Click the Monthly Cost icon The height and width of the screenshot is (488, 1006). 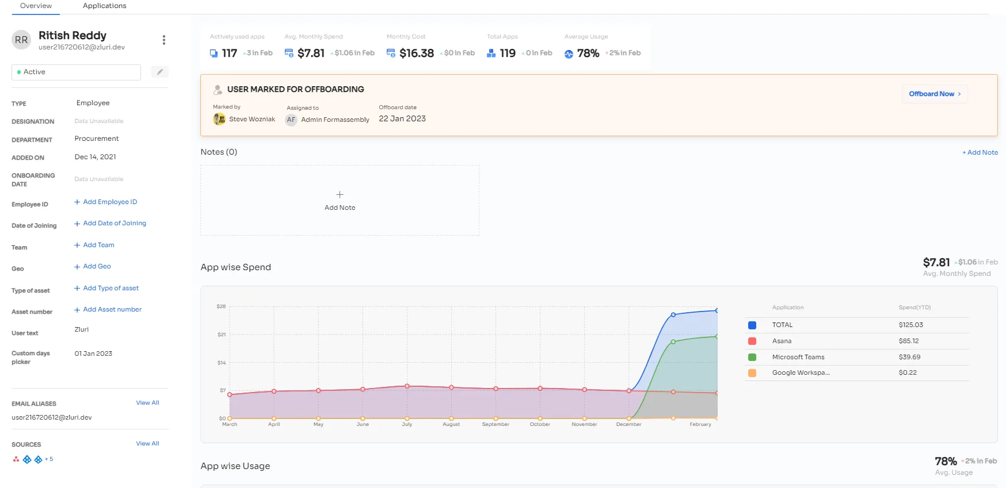click(391, 53)
